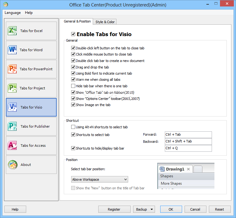Select Tabs for Word text label
Image resolution: width=236 pixels, height=218 pixels.
tap(31, 50)
